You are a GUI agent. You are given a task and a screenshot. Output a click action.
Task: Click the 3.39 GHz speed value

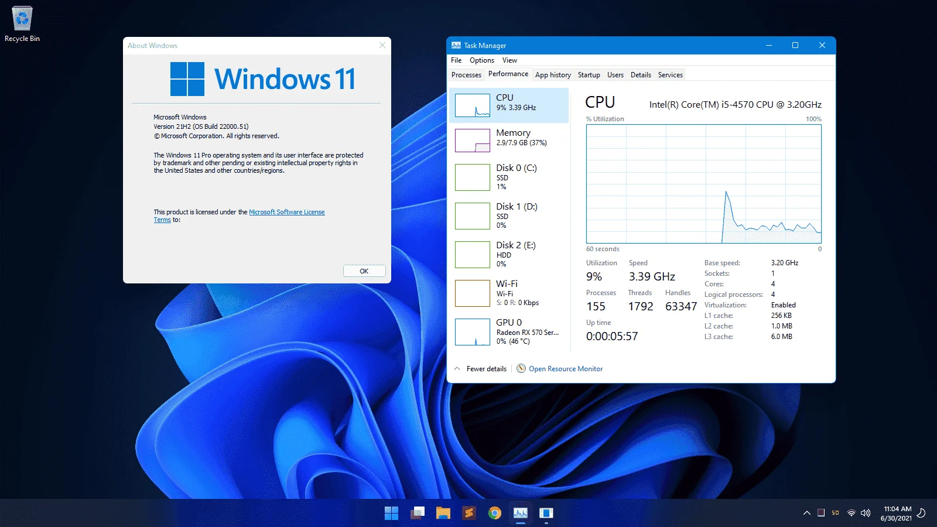click(652, 276)
